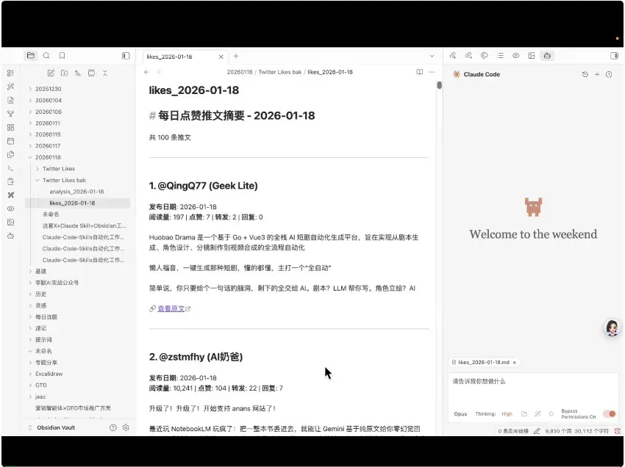
Task: Navigate back in note history
Action: [146, 72]
